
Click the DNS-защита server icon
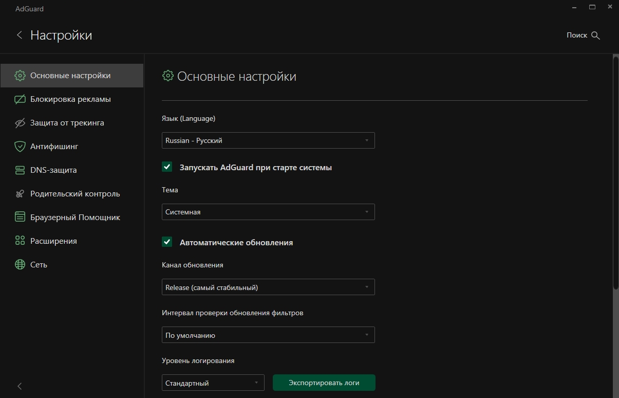[20, 170]
